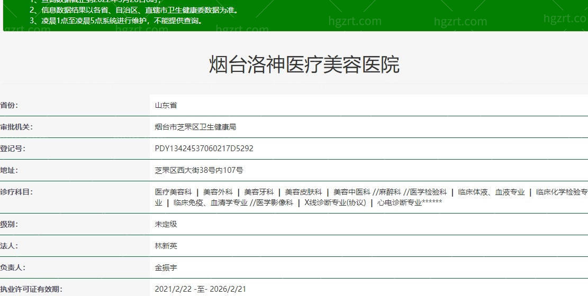
Task: Click the responsible person name 金振宇
Action: [x=166, y=268]
